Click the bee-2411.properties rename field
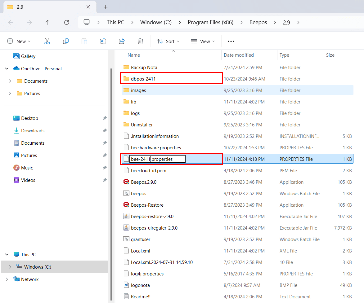This screenshot has height=303, width=364. tap(157, 159)
